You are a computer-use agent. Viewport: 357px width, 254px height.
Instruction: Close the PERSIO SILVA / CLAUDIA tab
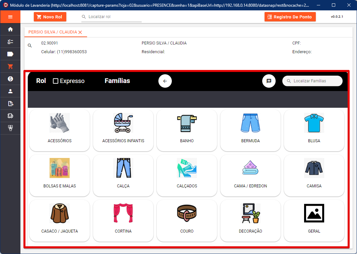tap(80, 32)
